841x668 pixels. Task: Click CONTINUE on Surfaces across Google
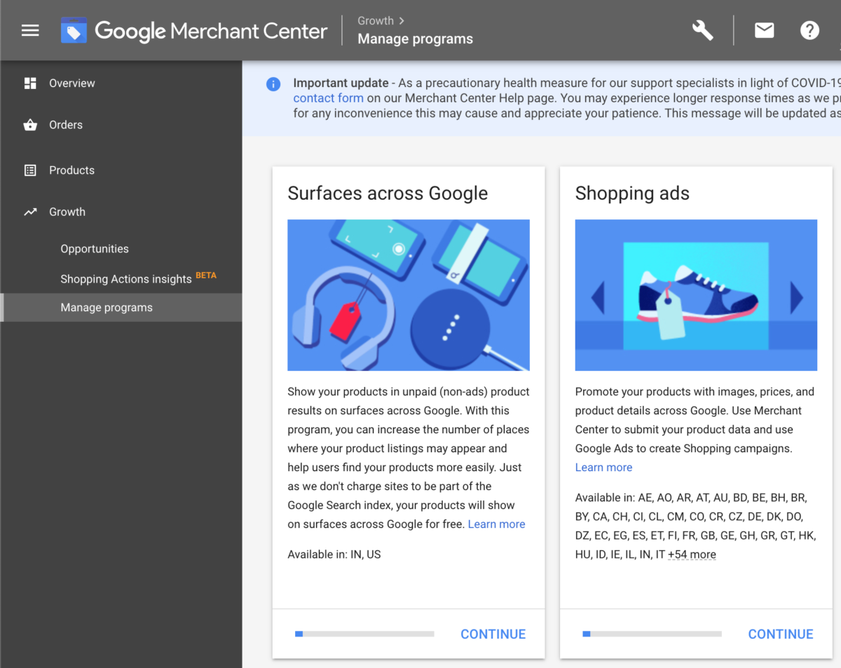493,634
